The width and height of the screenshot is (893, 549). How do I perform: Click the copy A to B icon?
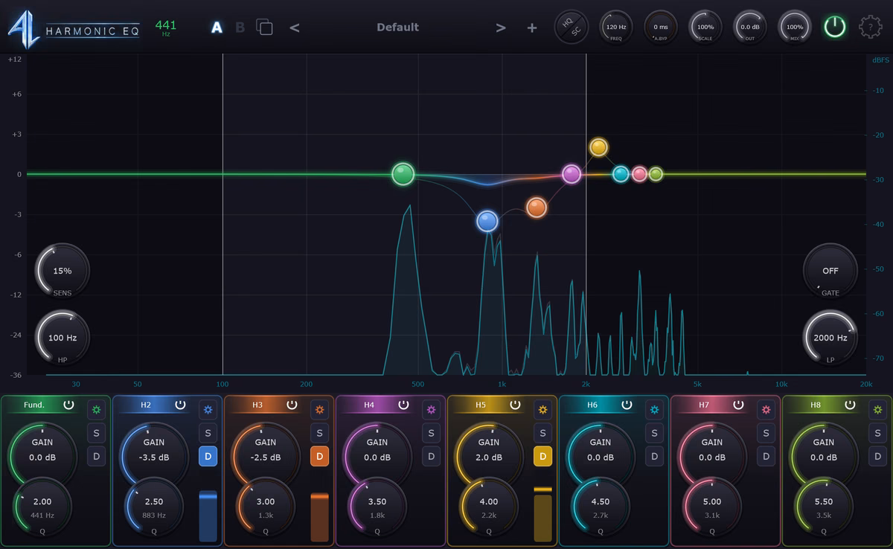click(x=264, y=27)
